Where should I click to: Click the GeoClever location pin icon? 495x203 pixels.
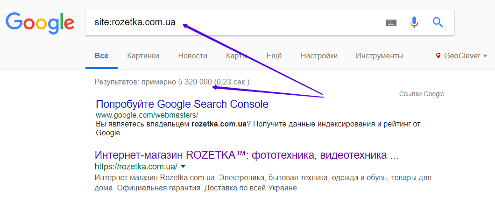438,56
